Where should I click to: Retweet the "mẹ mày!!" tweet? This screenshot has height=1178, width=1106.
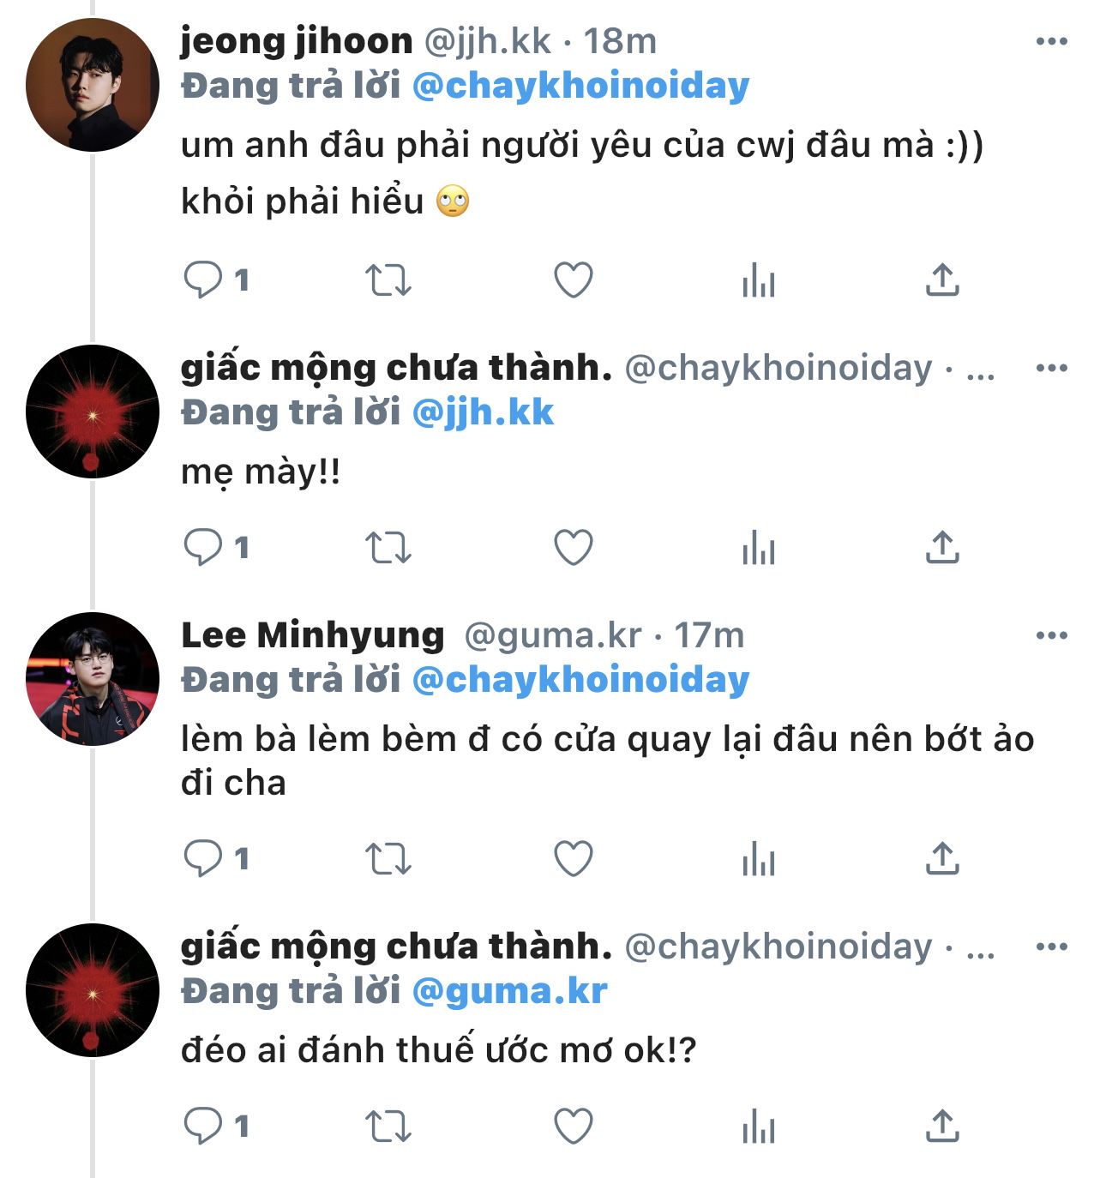[388, 548]
